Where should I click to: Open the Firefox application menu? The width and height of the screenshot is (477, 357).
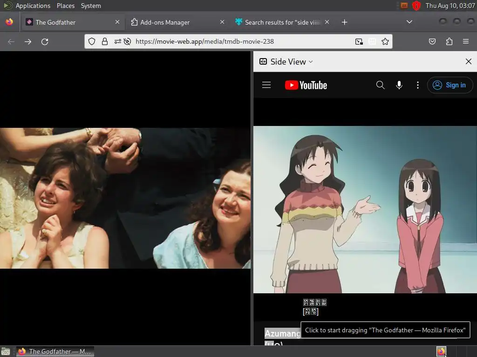[466, 41]
